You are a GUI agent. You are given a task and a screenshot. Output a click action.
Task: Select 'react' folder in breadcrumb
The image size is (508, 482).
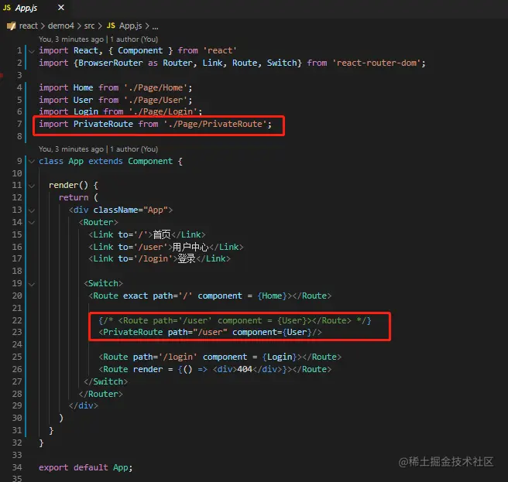(x=28, y=26)
